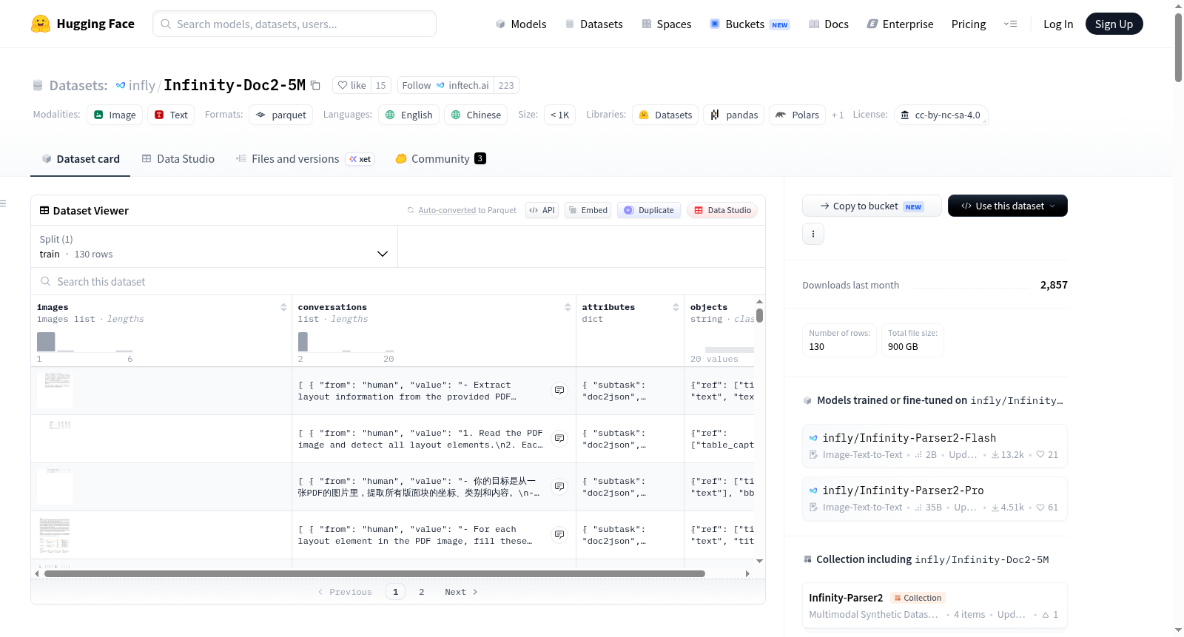
Task: Filter by the Image modality tag
Action: [115, 115]
